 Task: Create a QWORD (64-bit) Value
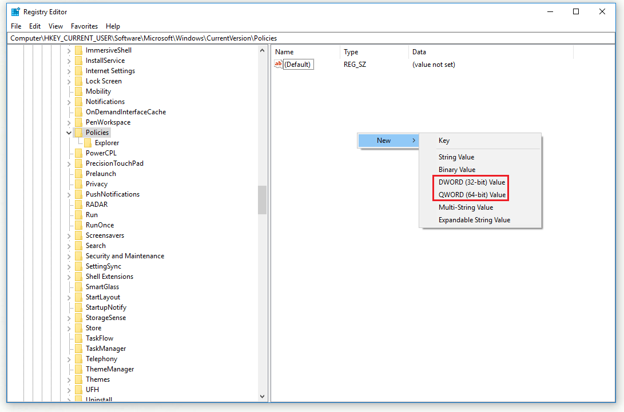[x=480, y=195]
